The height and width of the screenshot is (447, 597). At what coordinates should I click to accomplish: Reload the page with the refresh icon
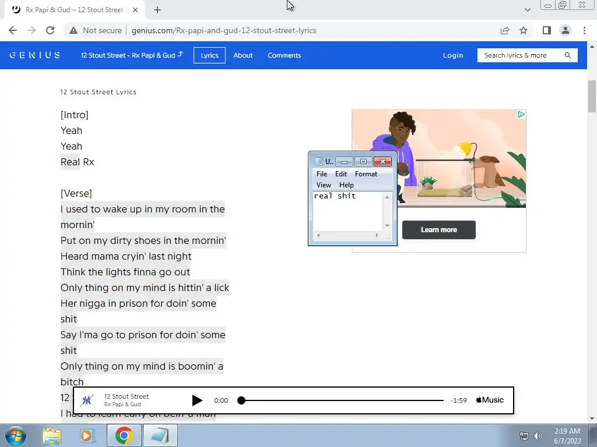pos(50,30)
